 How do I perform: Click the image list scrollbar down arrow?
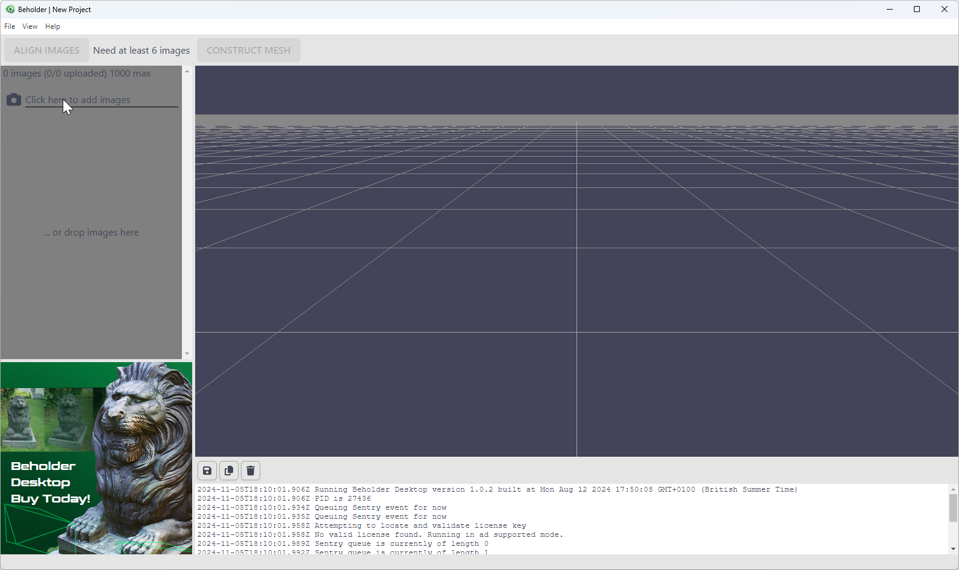187,354
